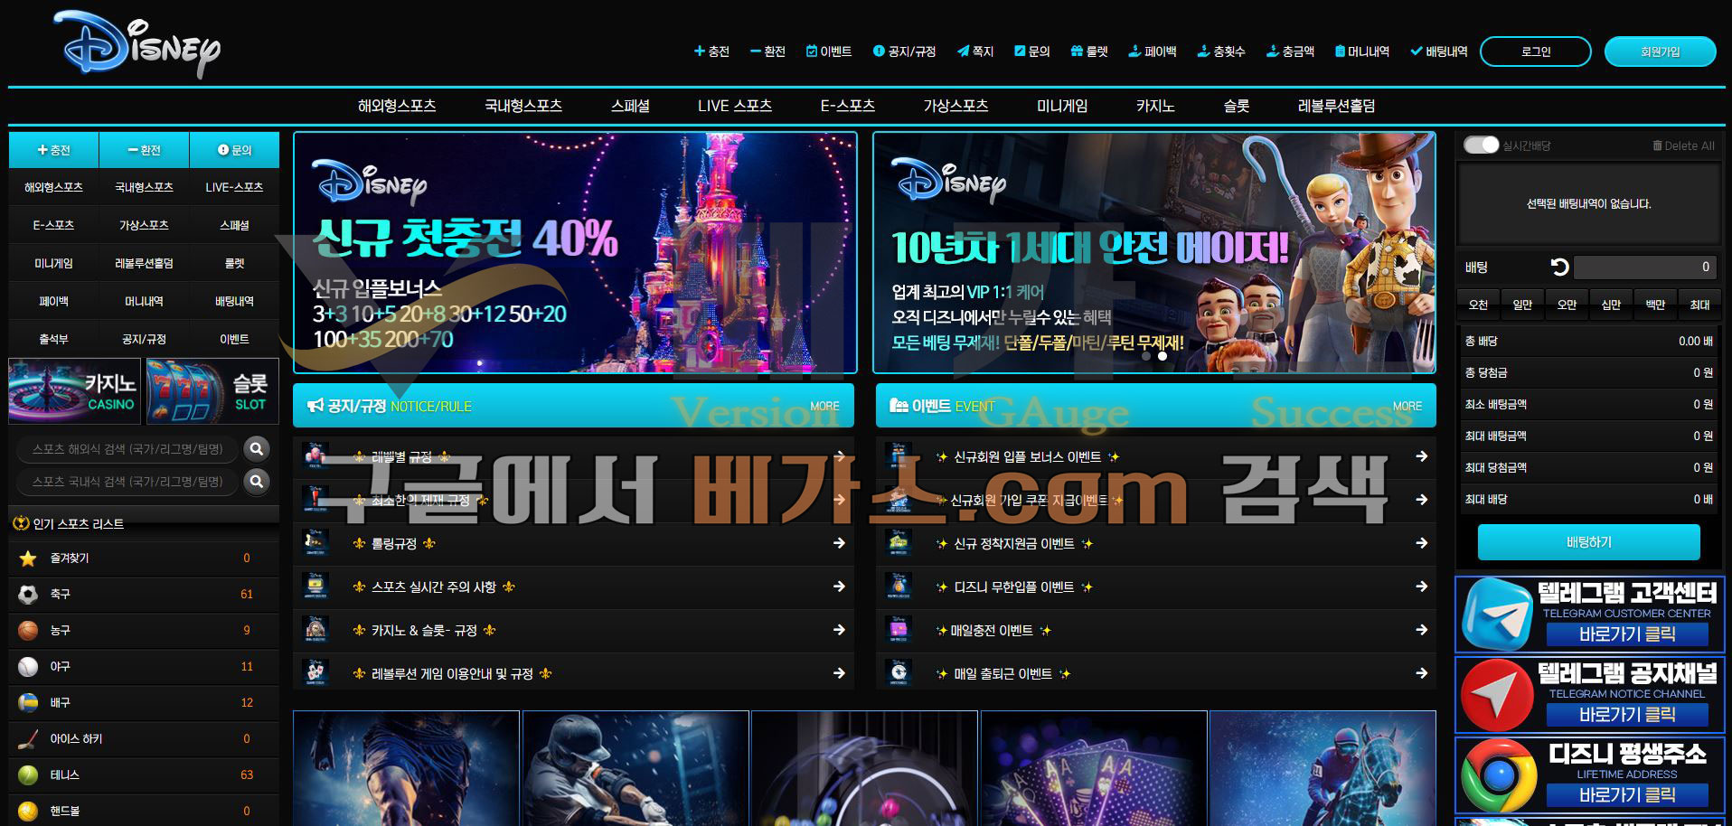Image resolution: width=1732 pixels, height=826 pixels.
Task: Open 신규회원 입플 보너스 이벤트 arrow
Action: [1421, 456]
